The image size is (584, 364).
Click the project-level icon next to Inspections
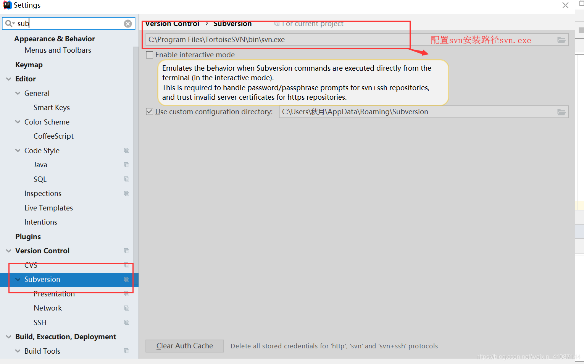(127, 194)
